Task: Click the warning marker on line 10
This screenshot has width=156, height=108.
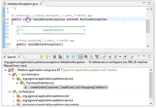Action: (4, 19)
